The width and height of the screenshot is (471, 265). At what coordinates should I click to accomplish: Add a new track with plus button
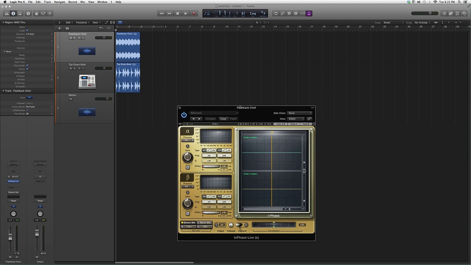[x=59, y=28]
